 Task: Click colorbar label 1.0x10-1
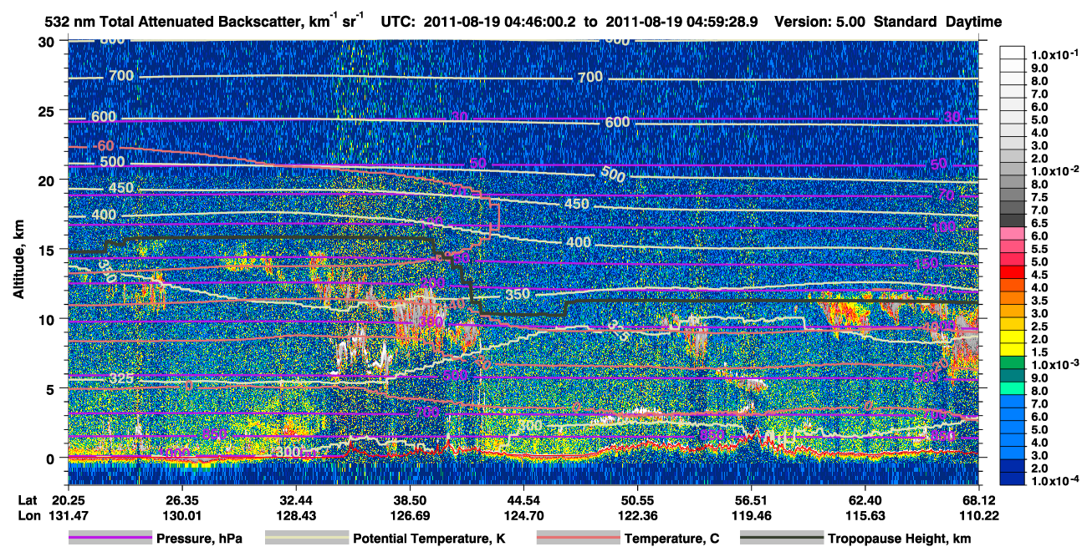point(1054,55)
